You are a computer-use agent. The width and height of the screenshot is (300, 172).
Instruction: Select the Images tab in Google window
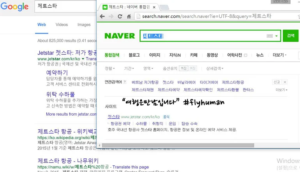(84, 24)
